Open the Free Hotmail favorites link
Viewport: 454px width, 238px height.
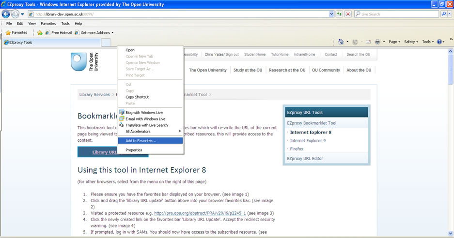[59, 33]
